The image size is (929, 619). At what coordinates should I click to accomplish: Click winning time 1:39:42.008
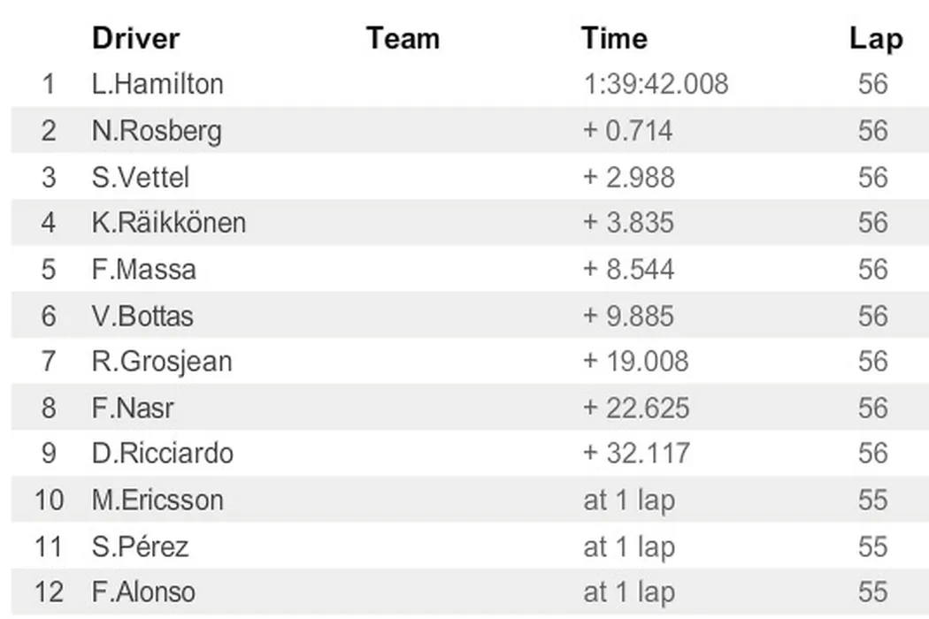(x=656, y=84)
